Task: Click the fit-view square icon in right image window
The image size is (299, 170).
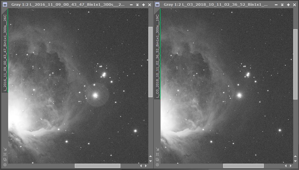Action: [157, 154]
